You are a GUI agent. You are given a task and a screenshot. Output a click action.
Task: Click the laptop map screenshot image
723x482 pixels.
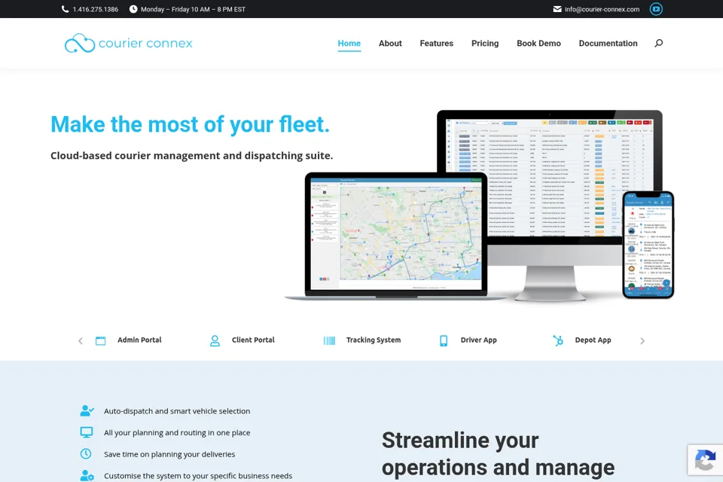(395, 235)
